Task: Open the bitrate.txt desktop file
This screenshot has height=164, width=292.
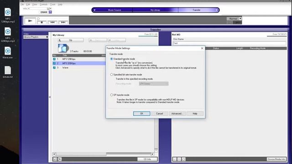Action: (x=8, y=72)
